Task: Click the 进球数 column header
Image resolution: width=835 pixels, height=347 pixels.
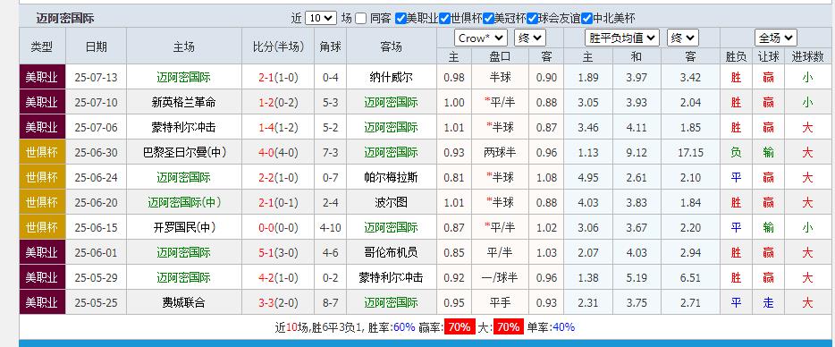Action: [x=808, y=56]
